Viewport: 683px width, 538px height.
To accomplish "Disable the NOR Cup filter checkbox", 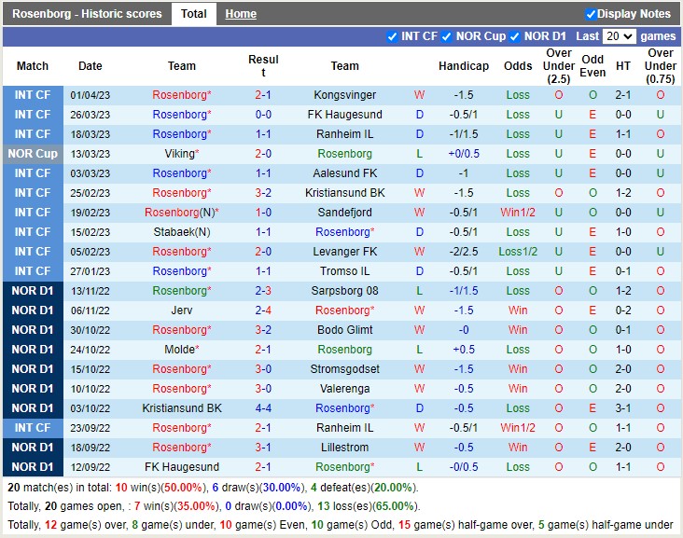I will click(447, 36).
